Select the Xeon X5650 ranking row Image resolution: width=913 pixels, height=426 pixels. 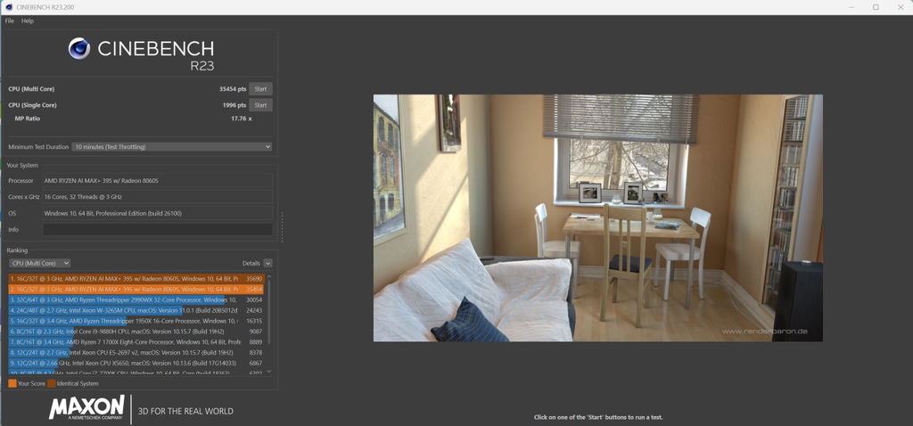(136, 363)
